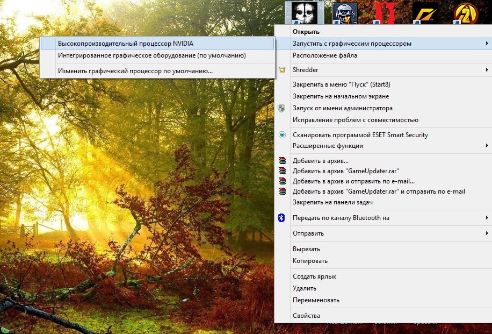
Task: Click WinRAR icon beside 'GameUpdater.rar и отправить по e-mail'
Action: point(282,191)
